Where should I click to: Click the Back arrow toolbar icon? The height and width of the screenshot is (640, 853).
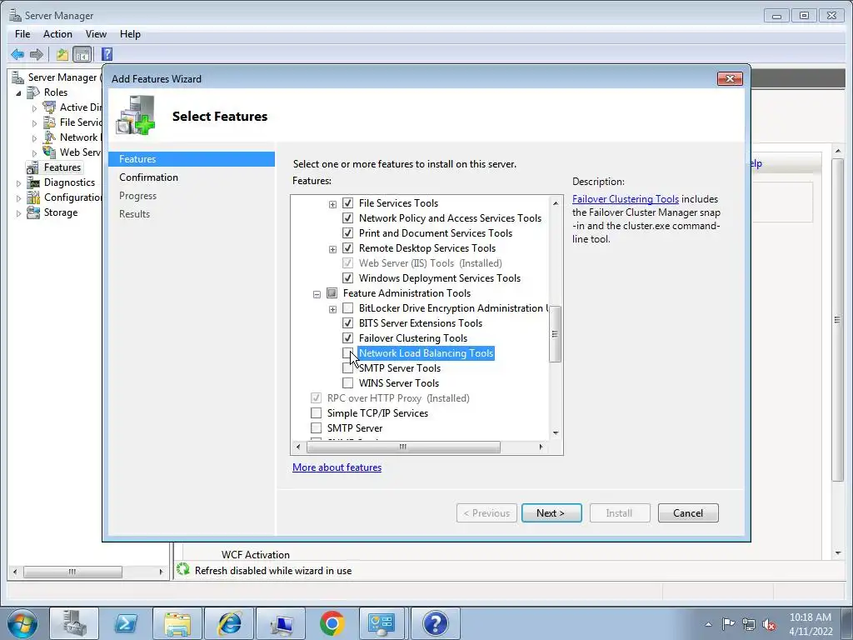click(x=17, y=54)
